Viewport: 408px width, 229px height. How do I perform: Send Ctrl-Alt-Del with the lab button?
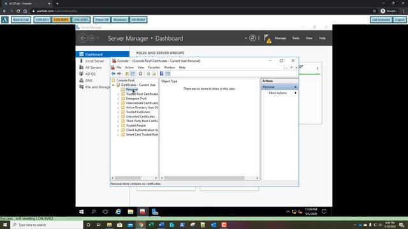pyautogui.click(x=138, y=20)
